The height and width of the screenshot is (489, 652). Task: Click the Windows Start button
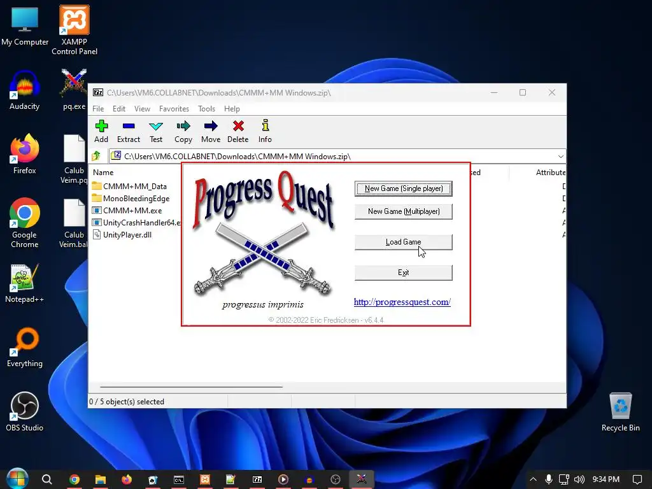tap(17, 479)
